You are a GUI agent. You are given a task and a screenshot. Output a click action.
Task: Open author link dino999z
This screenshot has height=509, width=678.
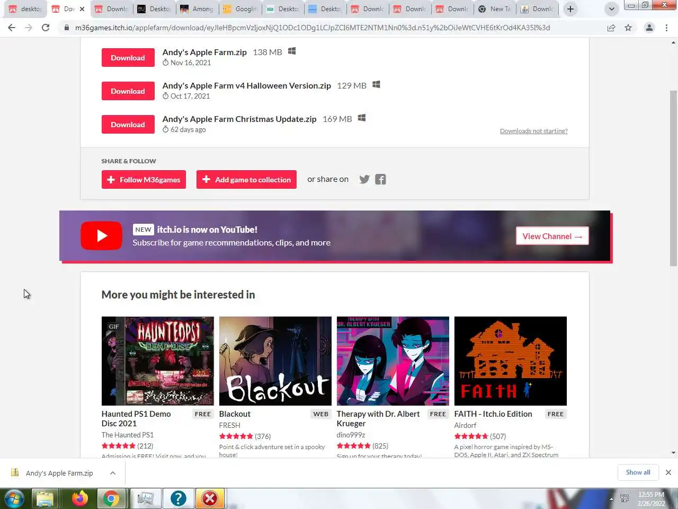[351, 435]
